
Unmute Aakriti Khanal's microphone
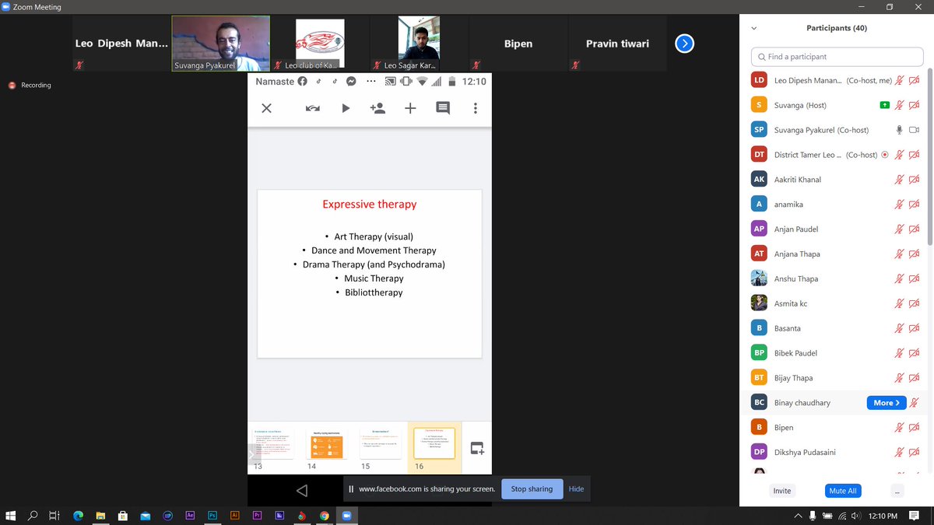900,180
